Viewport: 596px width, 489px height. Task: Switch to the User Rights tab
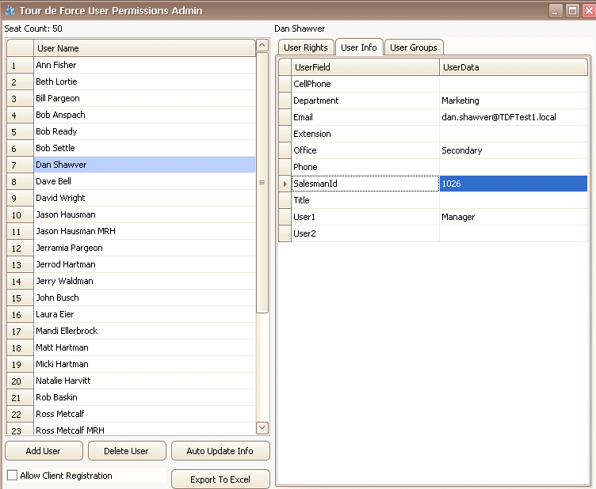point(306,47)
